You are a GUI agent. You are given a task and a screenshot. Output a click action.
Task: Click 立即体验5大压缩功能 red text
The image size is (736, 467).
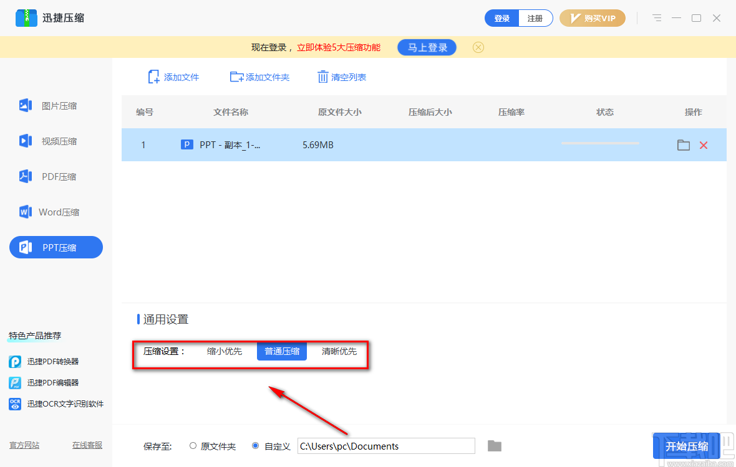(x=339, y=47)
